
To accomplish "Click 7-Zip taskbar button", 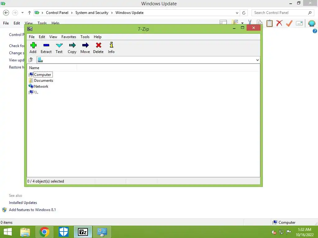I will coord(83,232).
